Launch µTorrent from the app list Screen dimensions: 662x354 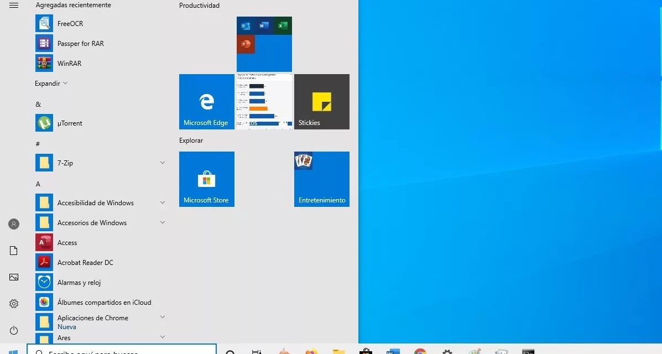(101, 123)
